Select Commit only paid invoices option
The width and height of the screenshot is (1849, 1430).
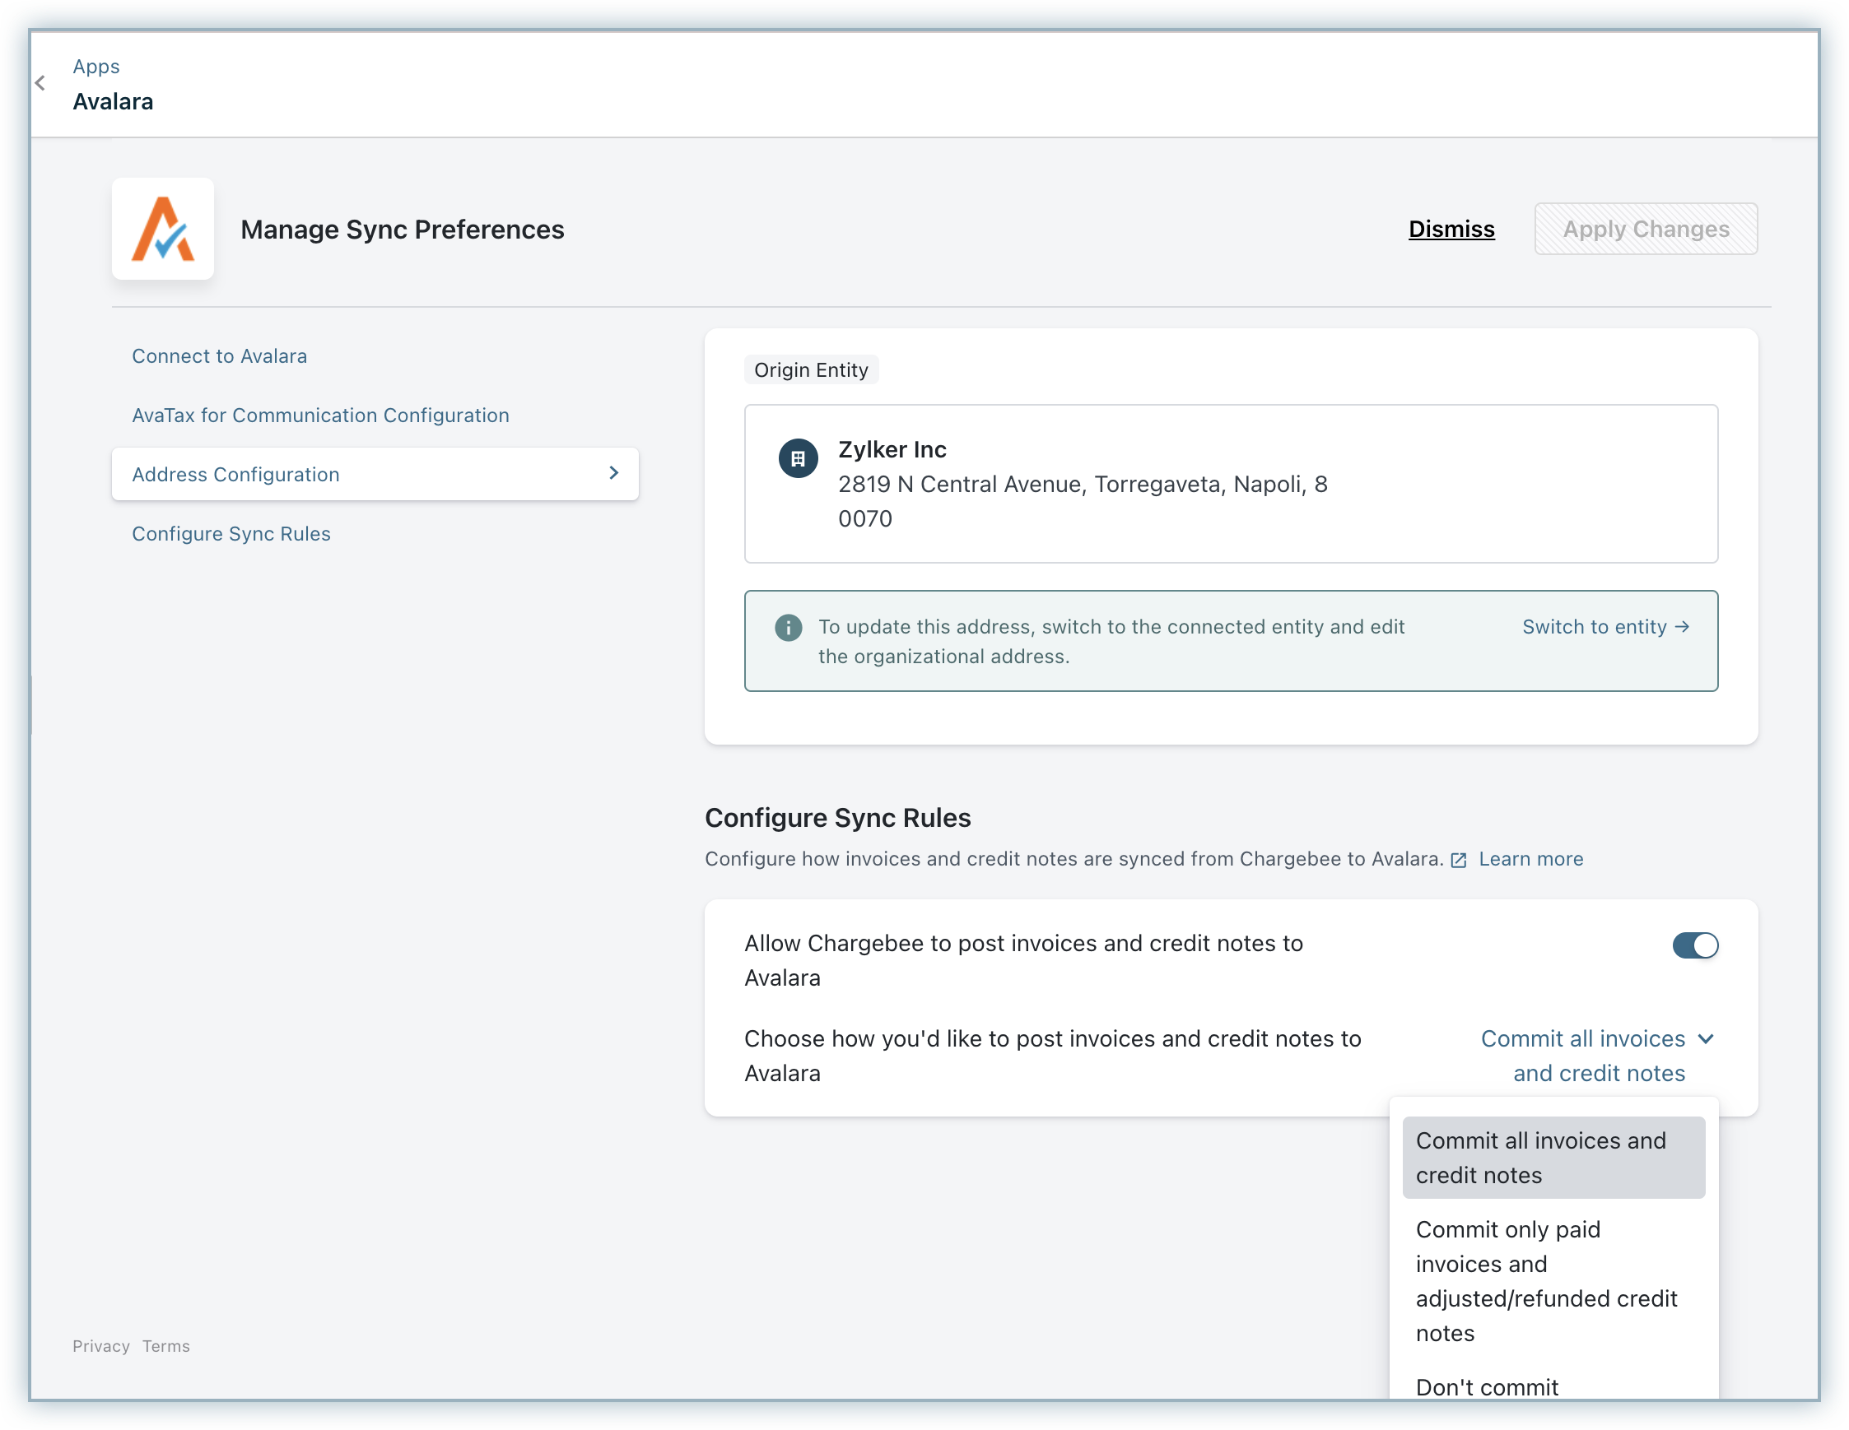pos(1545,1281)
